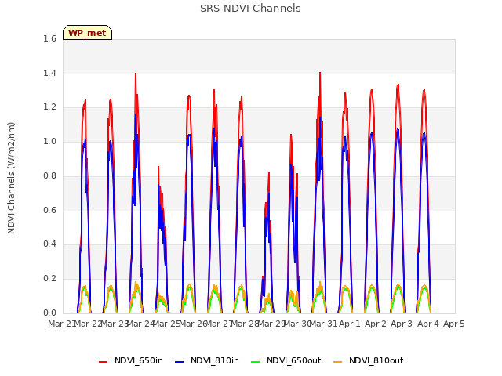The image size is (502, 376).
Task: Click the Apr 4 x-axis date label
Action: click(x=428, y=324)
